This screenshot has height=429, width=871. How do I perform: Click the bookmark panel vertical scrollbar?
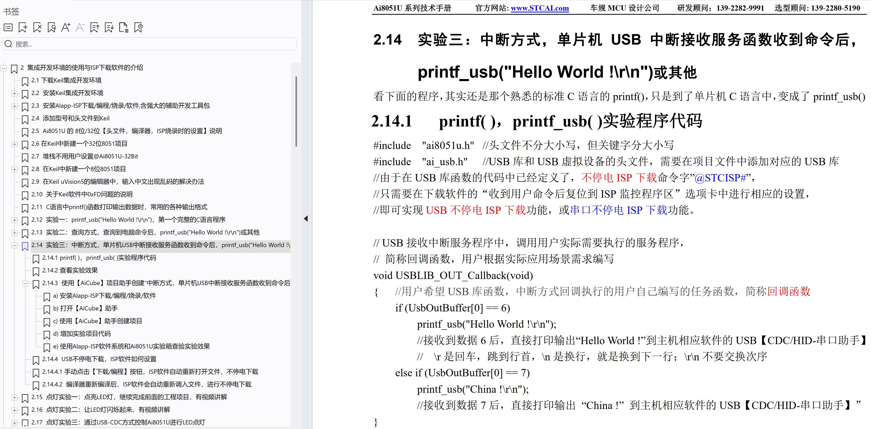tap(296, 112)
